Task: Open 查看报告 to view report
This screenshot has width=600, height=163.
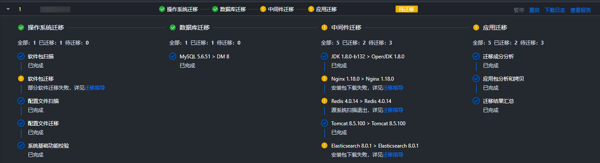Action: click(581, 10)
